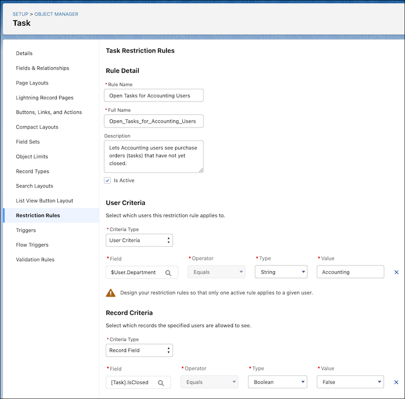Open the Type dropdown showing String
Viewport: 405px width, 399px height.
pos(281,272)
